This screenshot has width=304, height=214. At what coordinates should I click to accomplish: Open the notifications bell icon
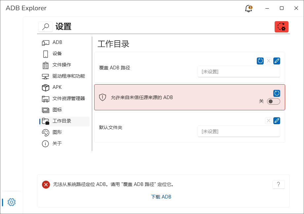coord(248,9)
